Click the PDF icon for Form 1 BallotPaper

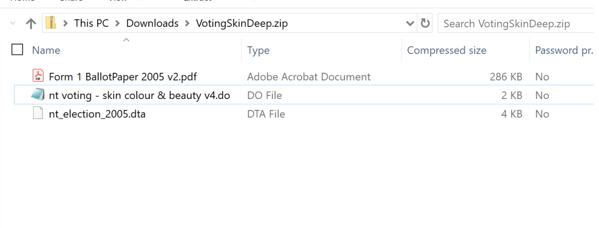[38, 76]
